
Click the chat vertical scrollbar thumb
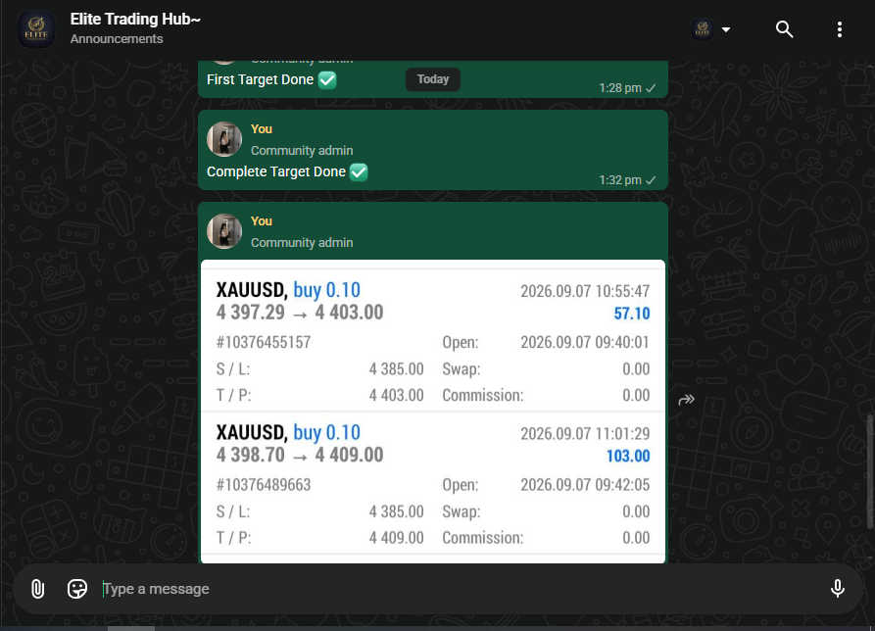click(x=870, y=471)
